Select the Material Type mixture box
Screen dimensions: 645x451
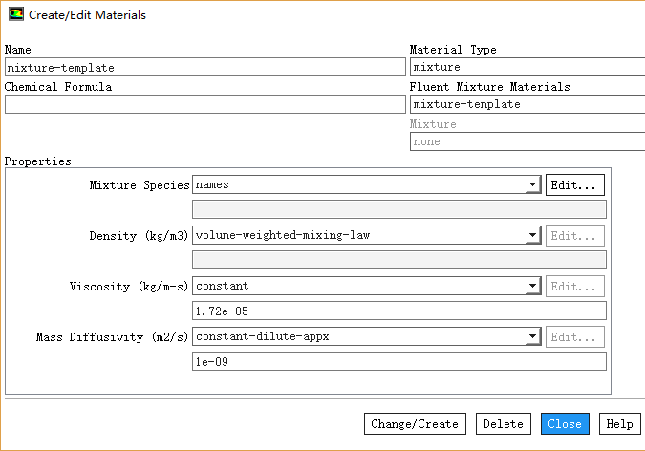527,68
